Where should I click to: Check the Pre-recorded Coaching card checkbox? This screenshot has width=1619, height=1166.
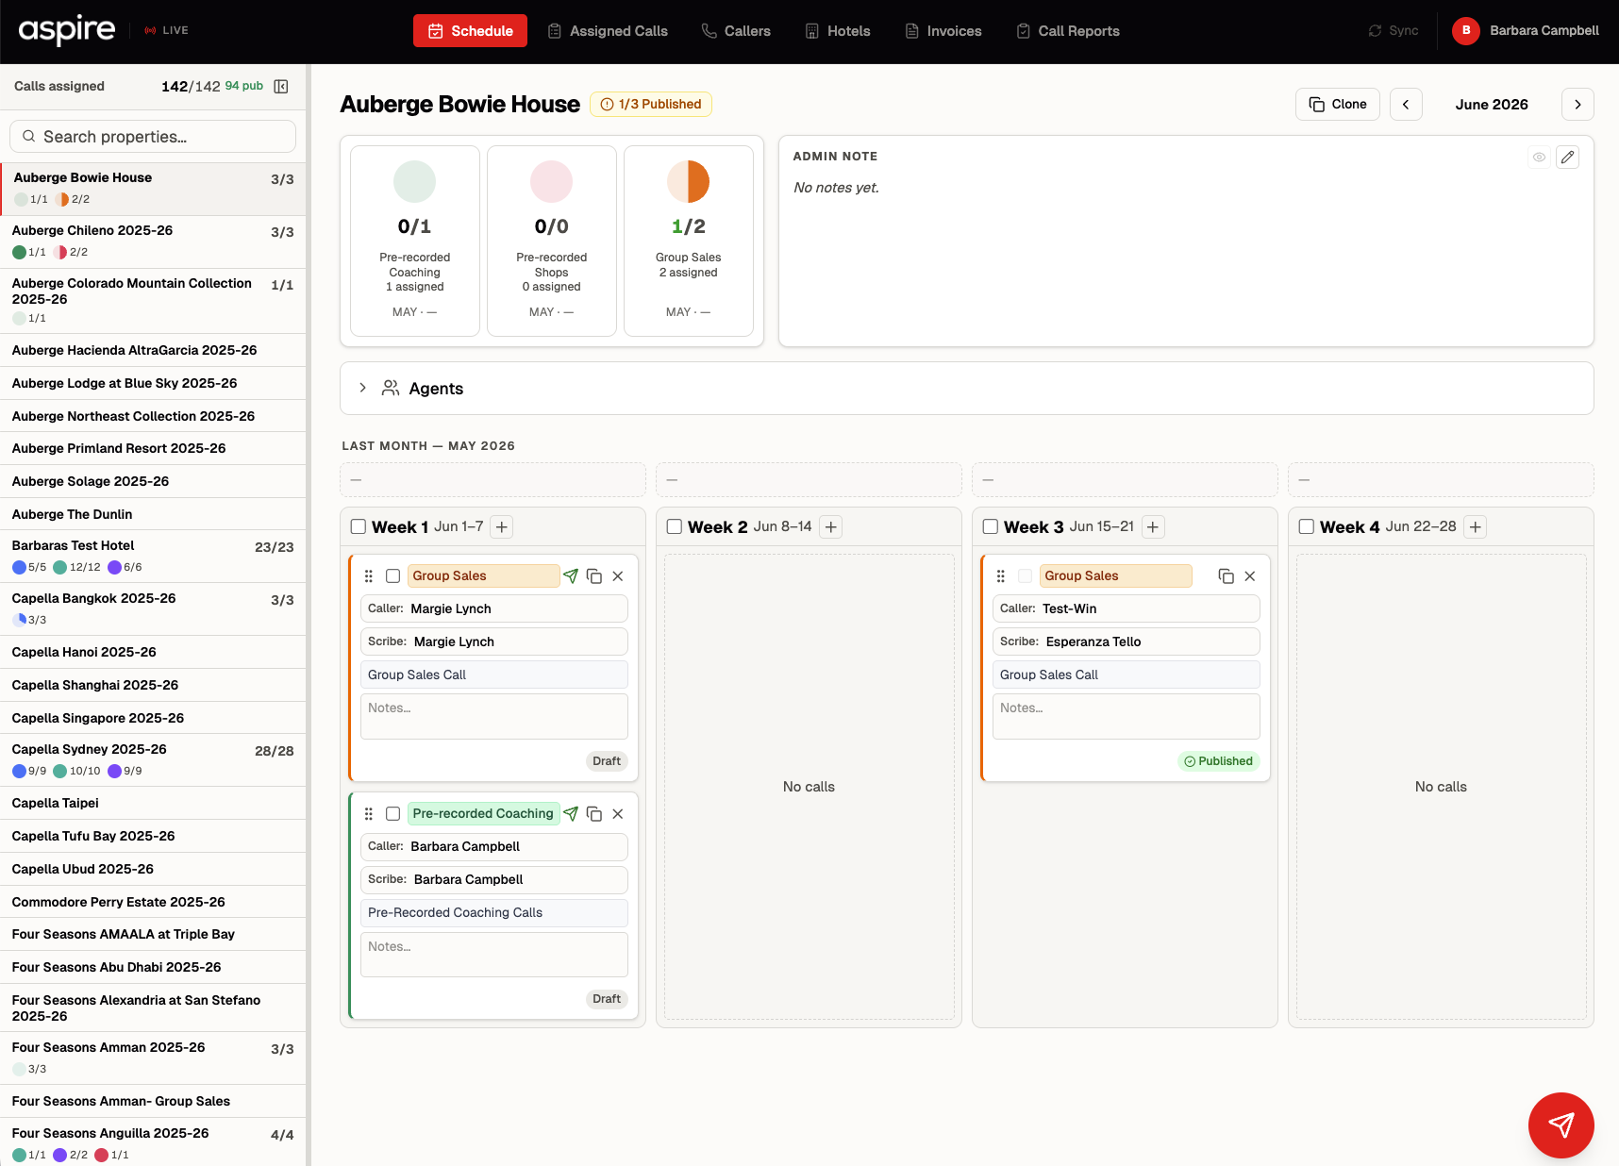[393, 814]
